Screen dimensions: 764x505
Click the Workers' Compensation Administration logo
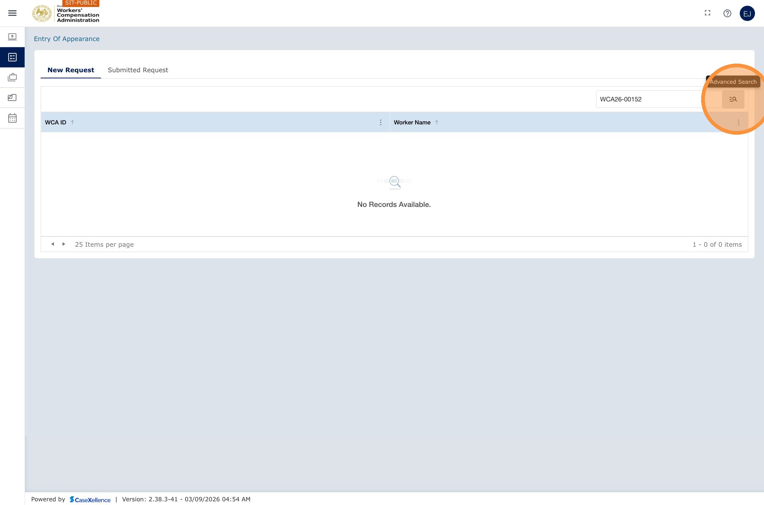66,14
